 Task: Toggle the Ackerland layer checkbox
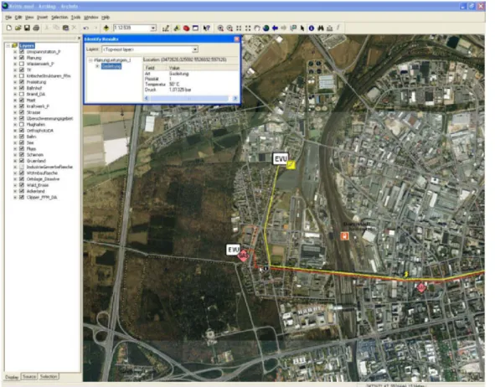tap(22, 191)
